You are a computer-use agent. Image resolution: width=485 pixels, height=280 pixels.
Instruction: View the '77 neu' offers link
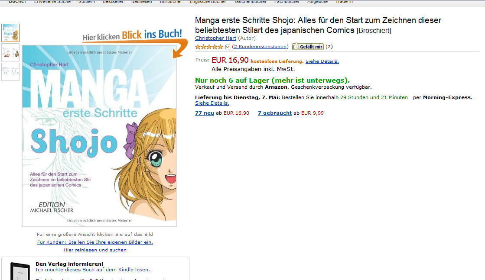tap(205, 113)
